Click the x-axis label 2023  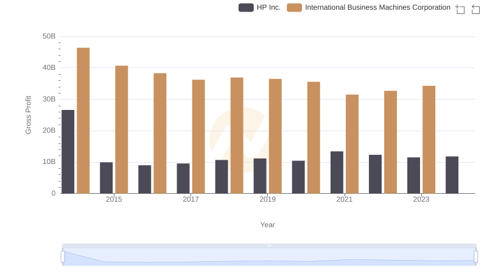421,199
